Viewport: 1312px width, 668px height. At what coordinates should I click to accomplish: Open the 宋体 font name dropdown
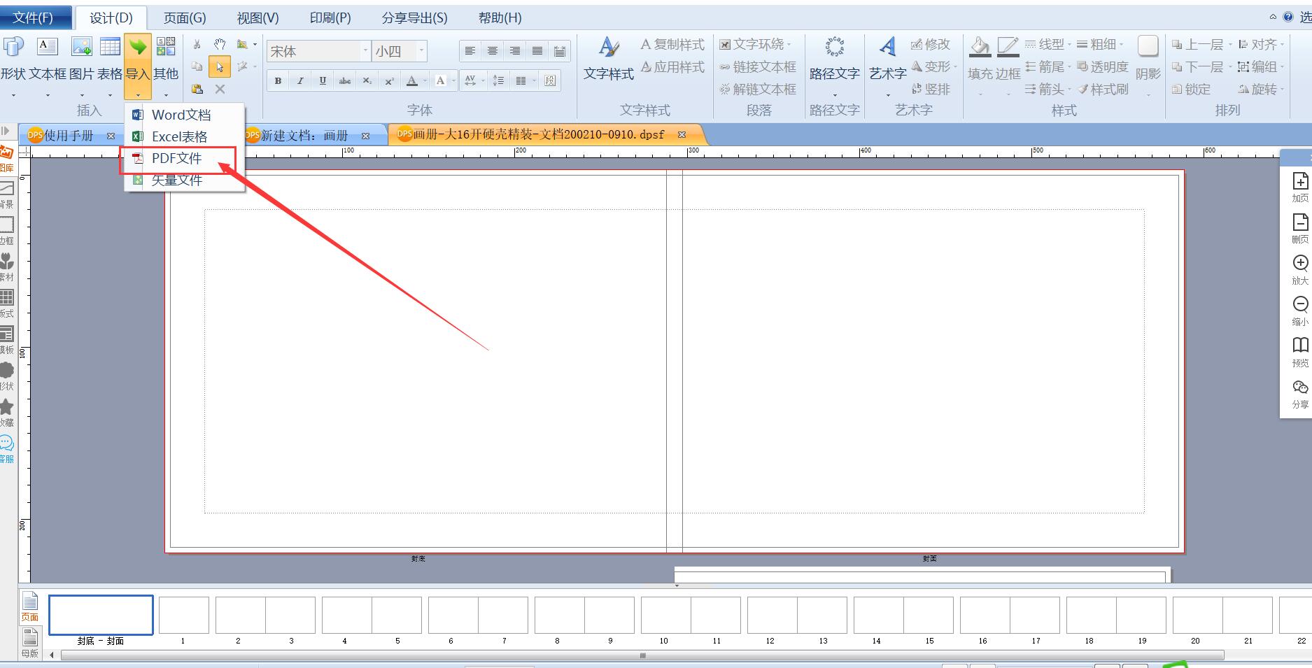pos(365,50)
